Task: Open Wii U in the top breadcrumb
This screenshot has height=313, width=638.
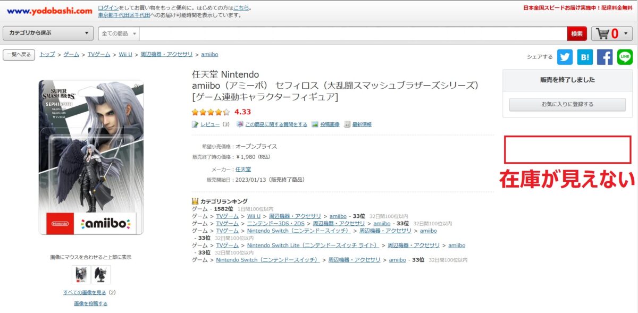Action: pos(125,55)
